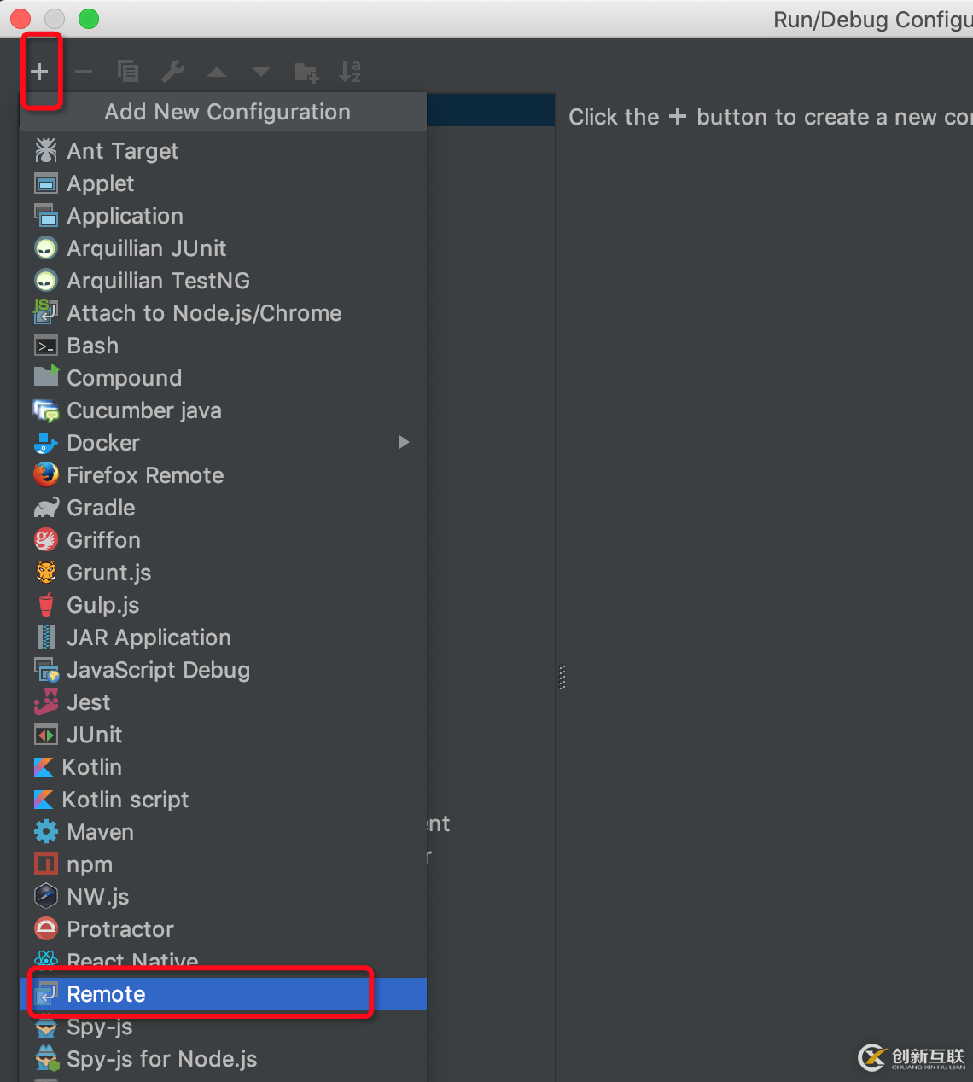
Task: Click the Compound folder icon
Action: (46, 376)
